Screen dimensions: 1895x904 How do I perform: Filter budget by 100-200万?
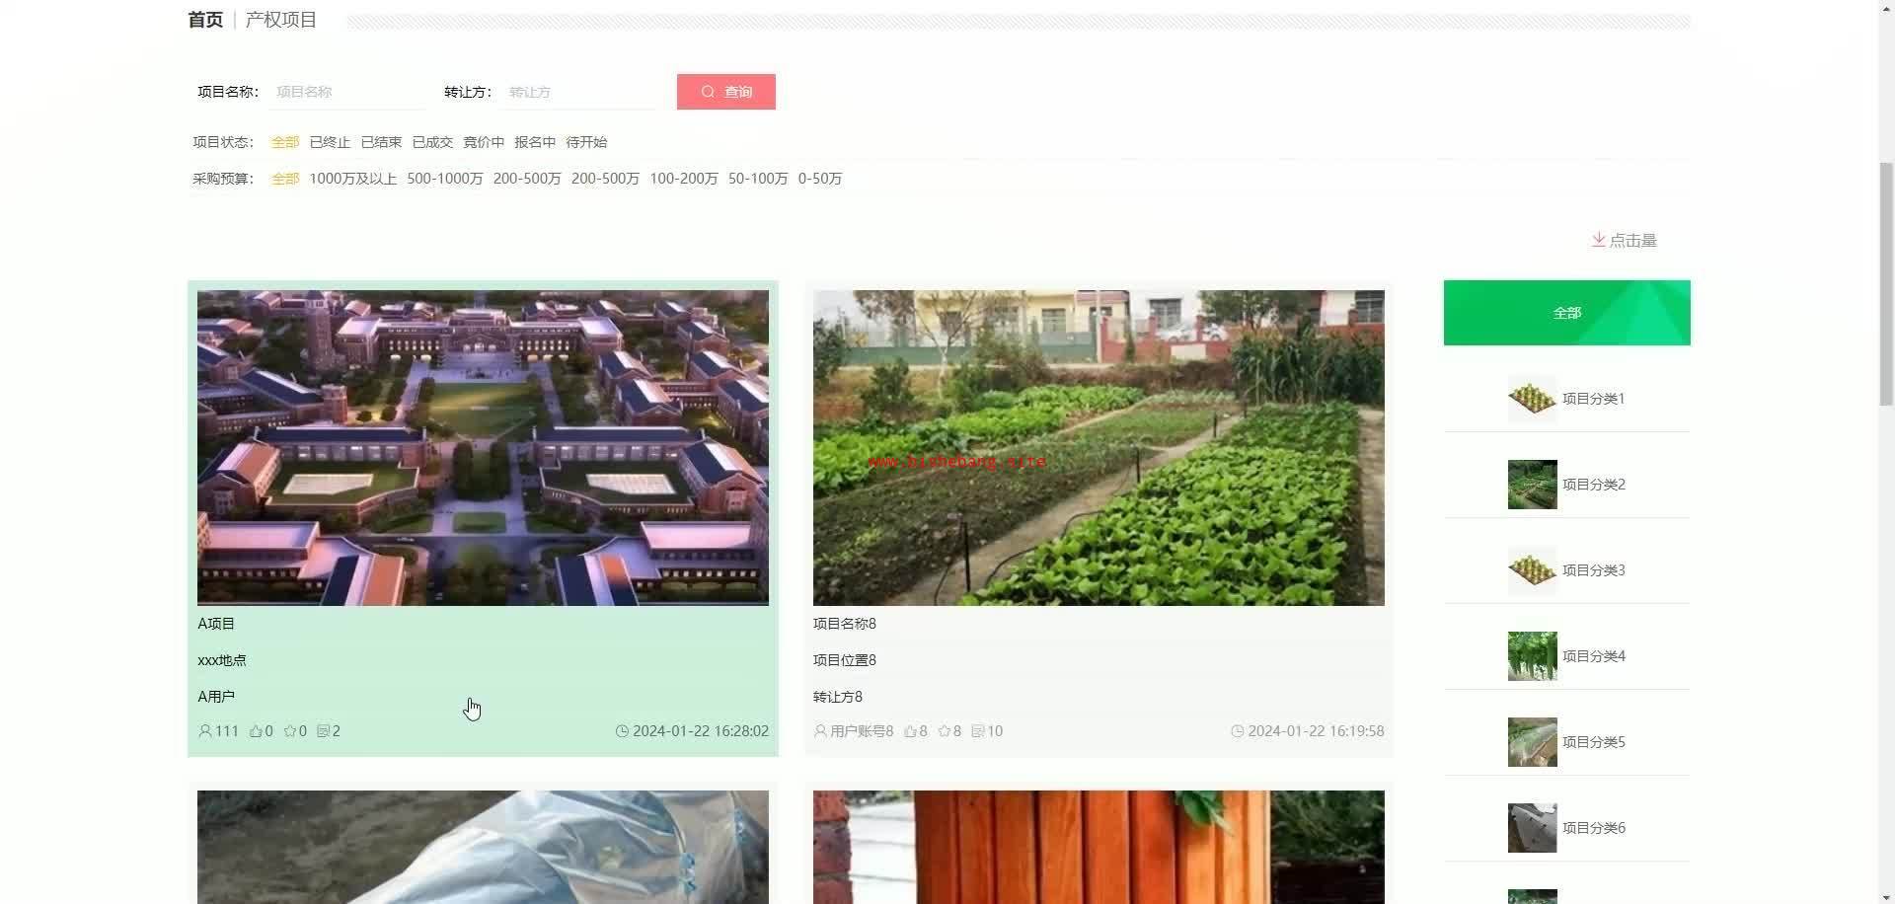coord(684,179)
